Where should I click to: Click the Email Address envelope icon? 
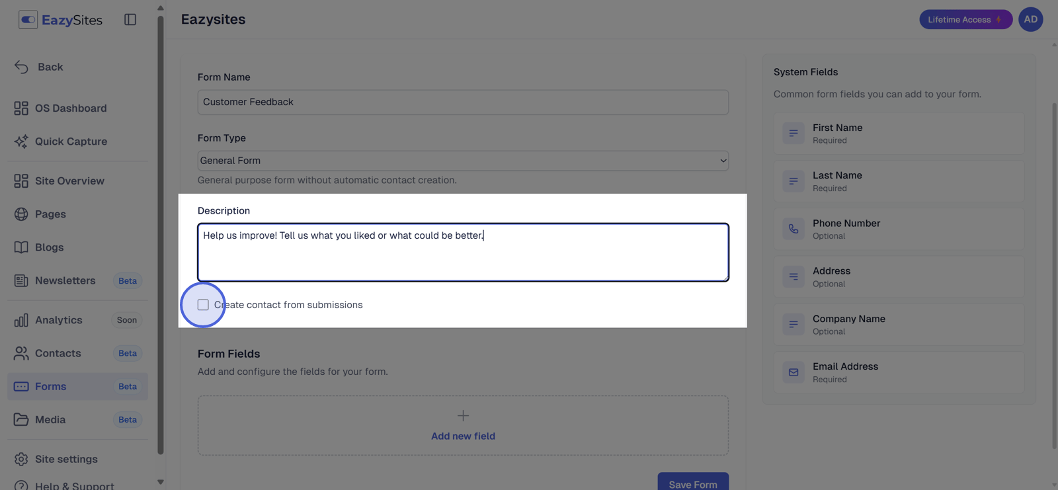[793, 372]
